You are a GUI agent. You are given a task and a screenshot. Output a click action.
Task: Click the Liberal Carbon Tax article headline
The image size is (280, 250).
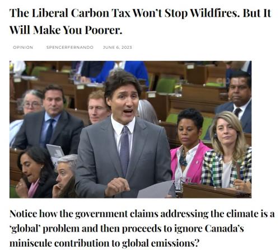coord(140,21)
